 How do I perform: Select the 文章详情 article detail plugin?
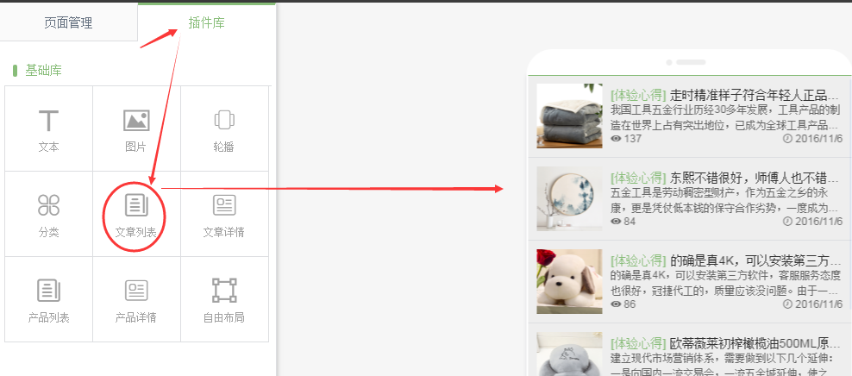coord(224,214)
